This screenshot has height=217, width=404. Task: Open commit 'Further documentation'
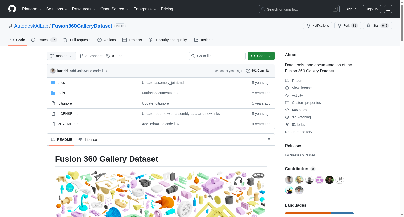(x=160, y=93)
